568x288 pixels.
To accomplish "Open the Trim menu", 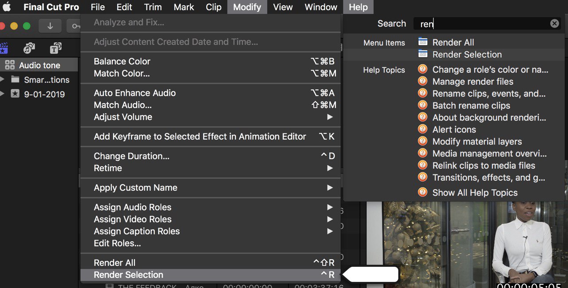I will (153, 7).
